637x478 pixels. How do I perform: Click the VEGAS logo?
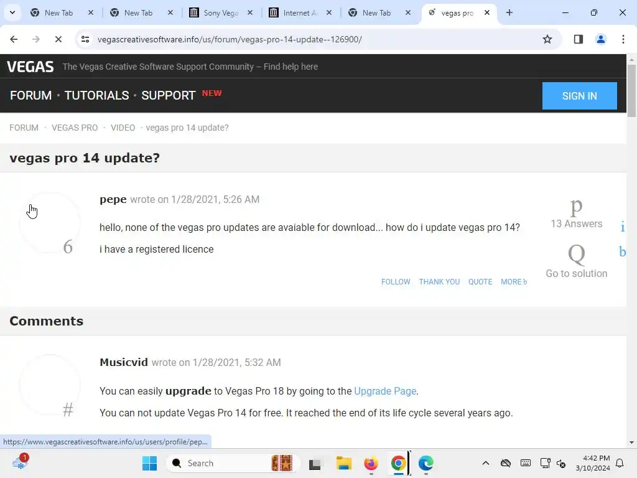click(30, 67)
